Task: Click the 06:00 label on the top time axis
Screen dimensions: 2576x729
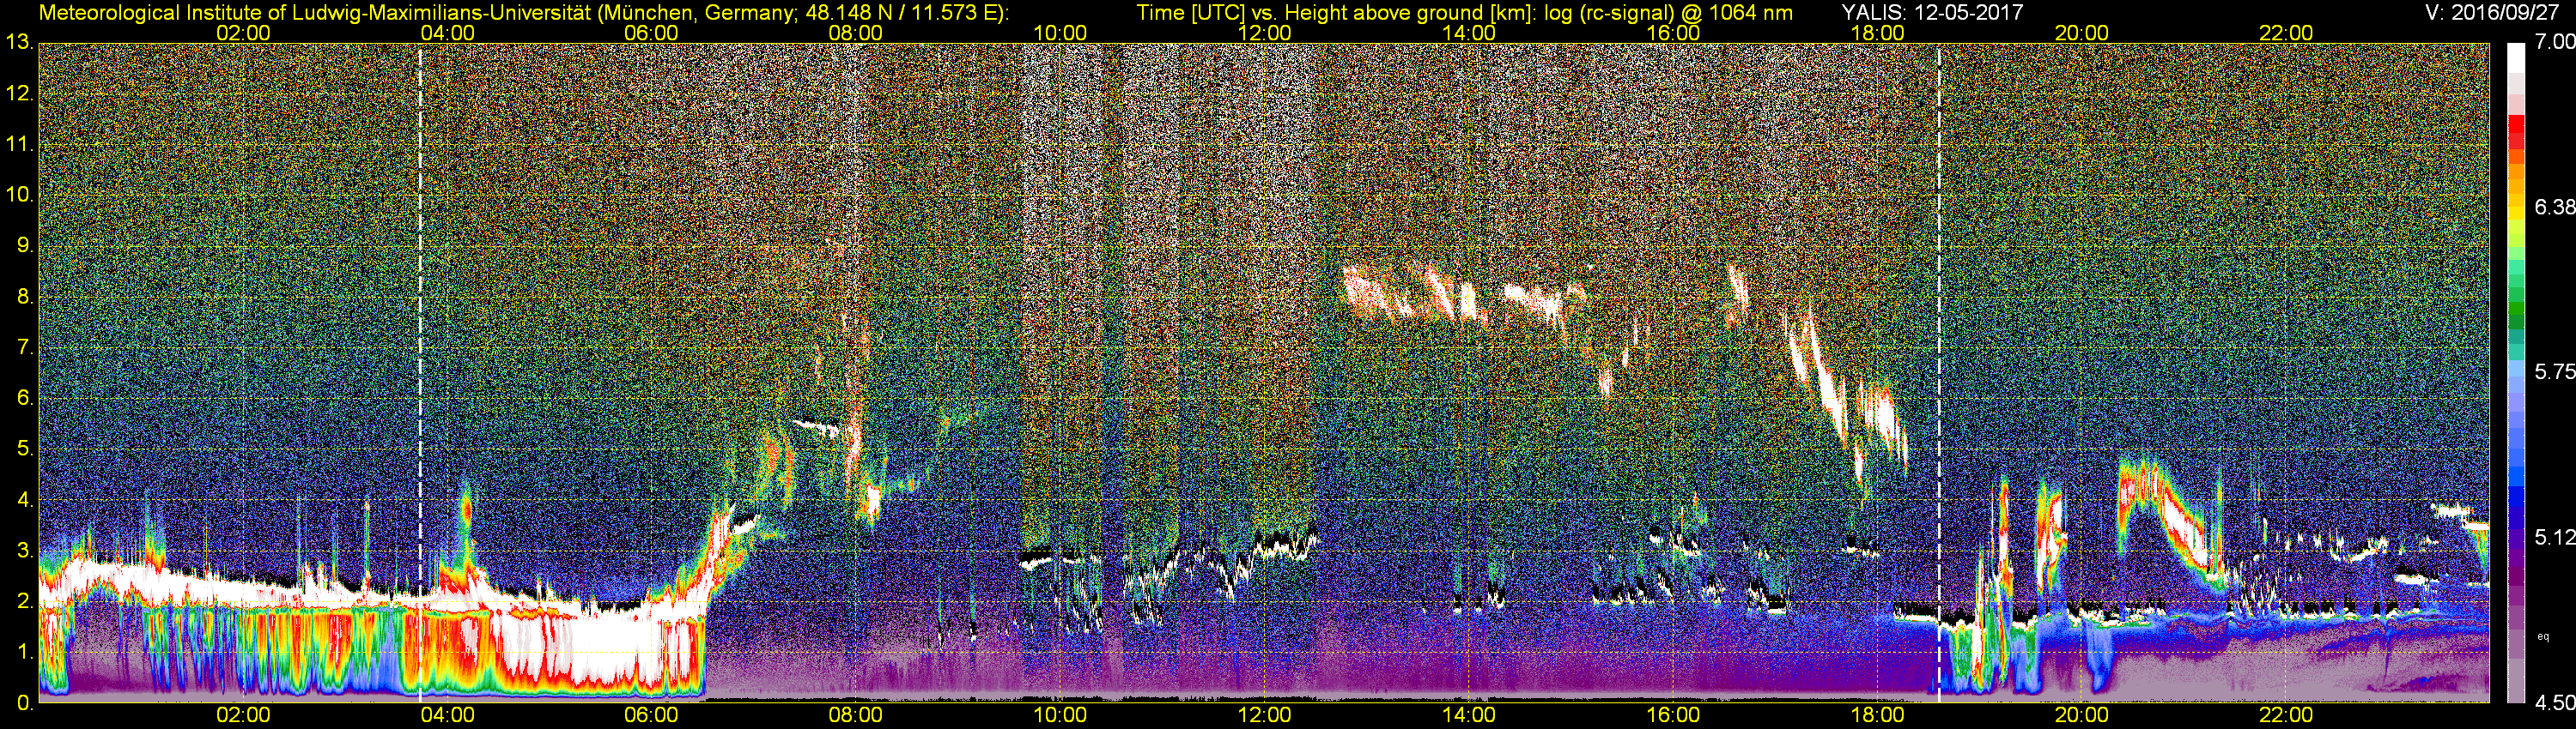Action: click(651, 33)
